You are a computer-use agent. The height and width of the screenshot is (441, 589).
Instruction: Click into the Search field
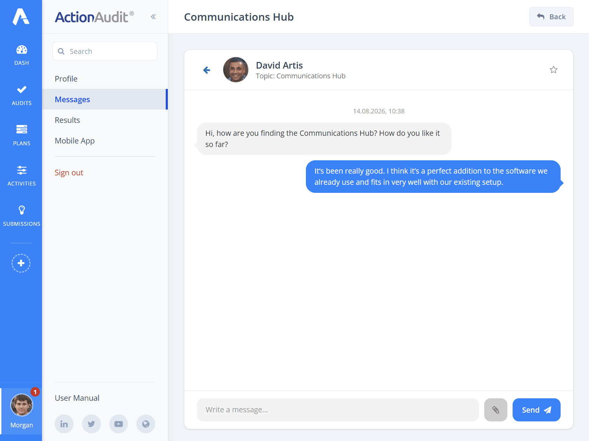(x=105, y=51)
